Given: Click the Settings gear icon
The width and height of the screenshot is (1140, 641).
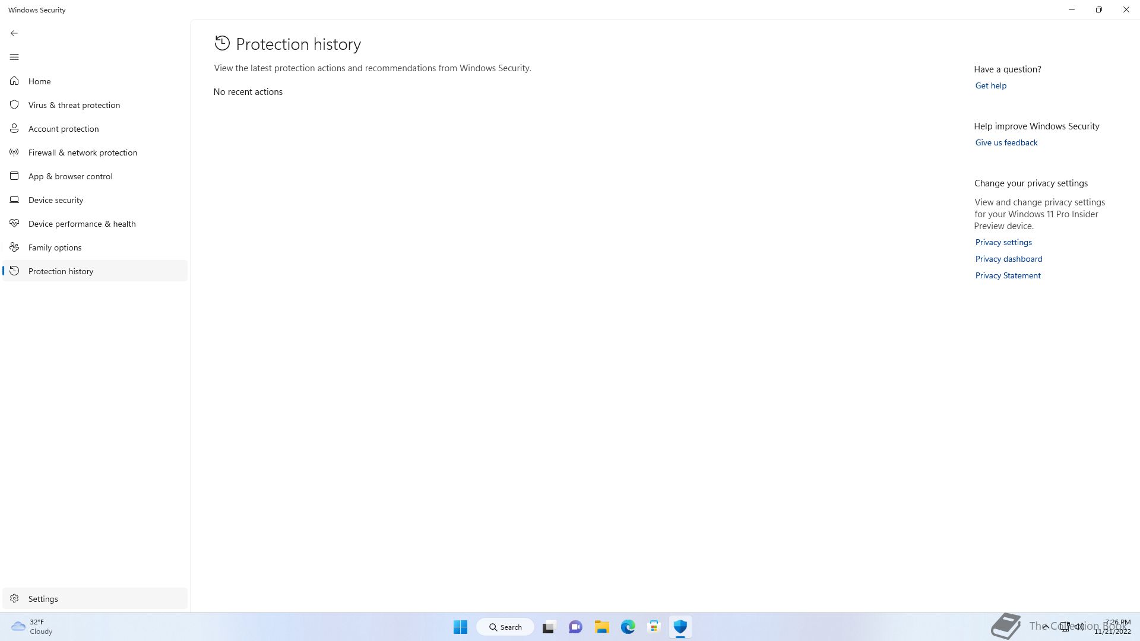Looking at the screenshot, I should coord(14,598).
